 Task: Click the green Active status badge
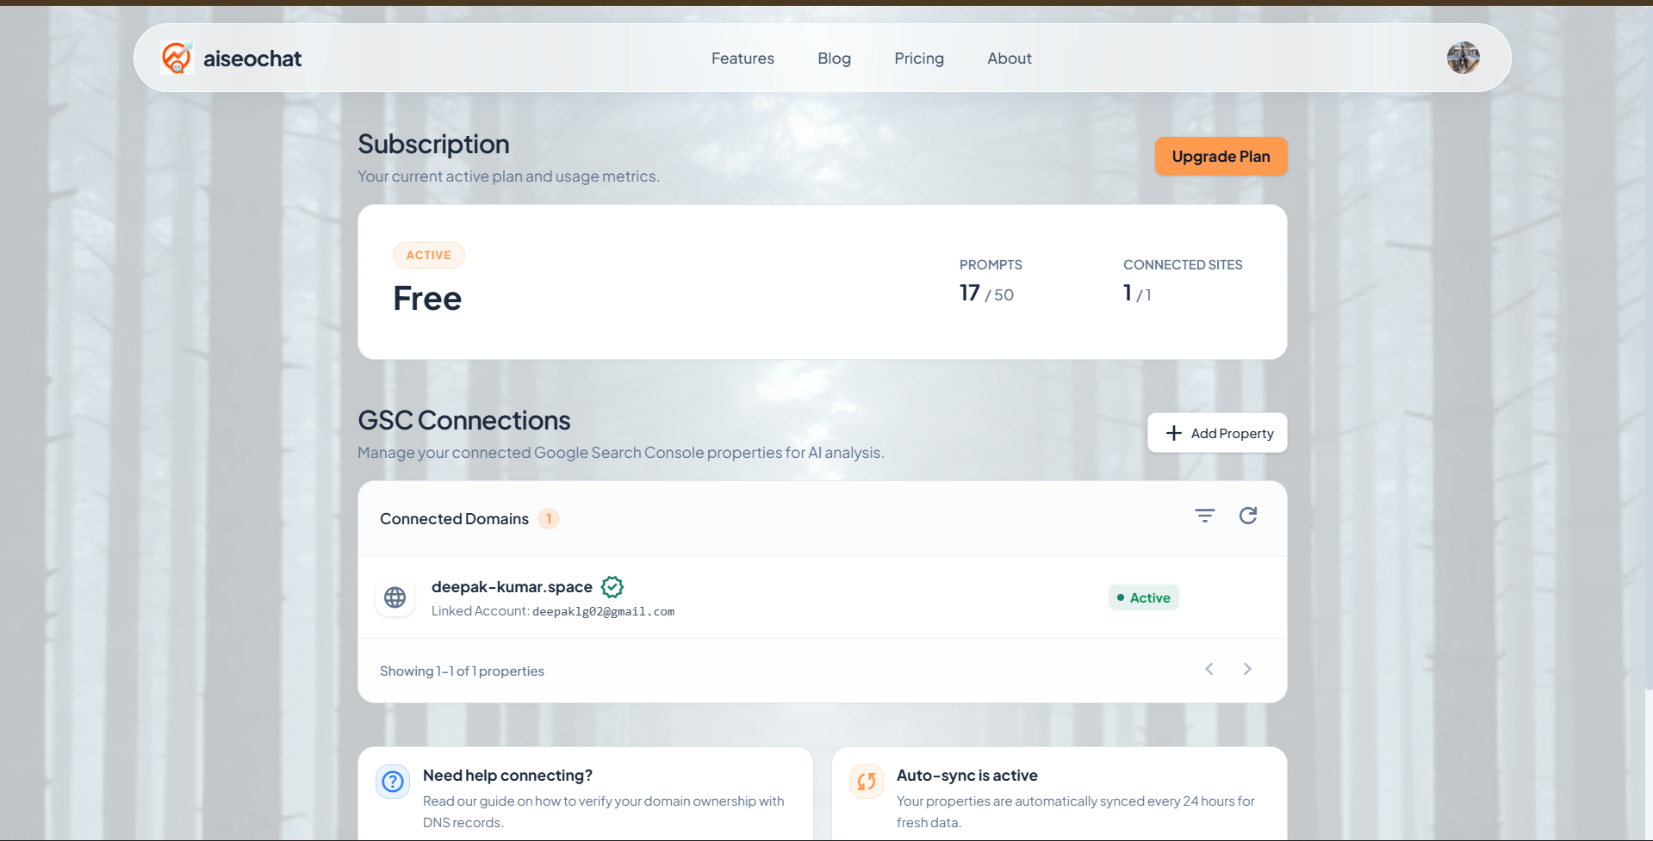(x=1143, y=597)
